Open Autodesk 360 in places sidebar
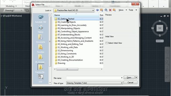This screenshot has width=171, height=96. [x=41, y=19]
